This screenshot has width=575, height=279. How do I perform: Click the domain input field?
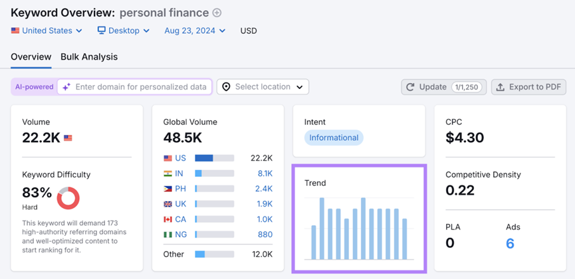140,87
